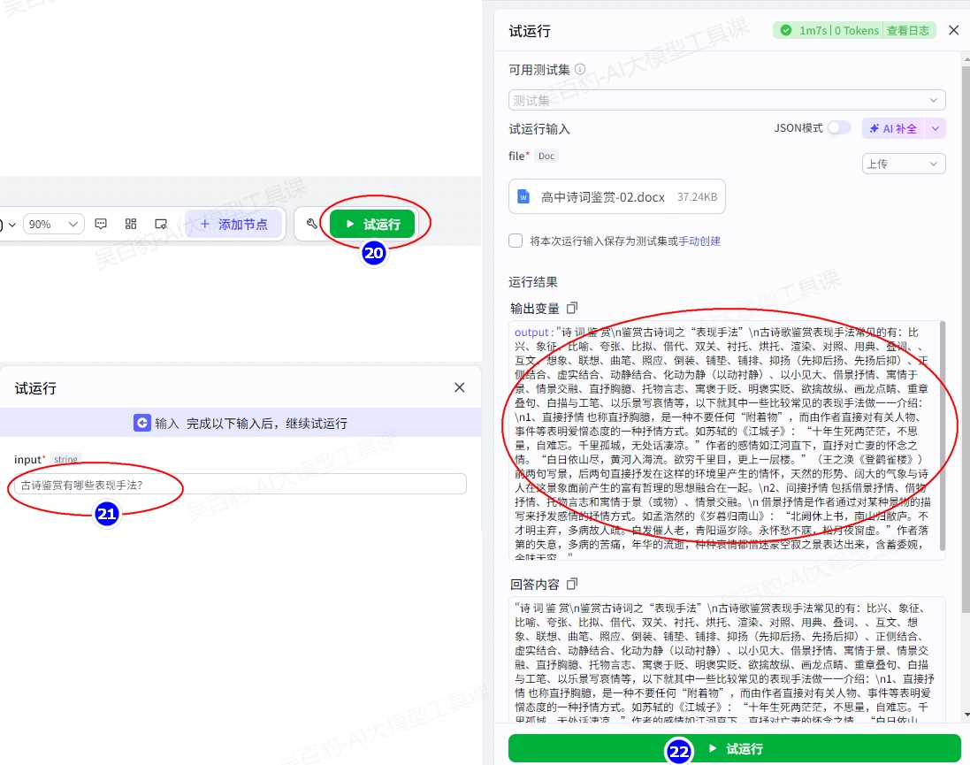The height and width of the screenshot is (765, 970).
Task: Click the 添加节点 add node button
Action: (x=233, y=224)
